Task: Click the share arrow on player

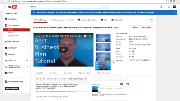Action: pyautogui.click(x=90, y=36)
